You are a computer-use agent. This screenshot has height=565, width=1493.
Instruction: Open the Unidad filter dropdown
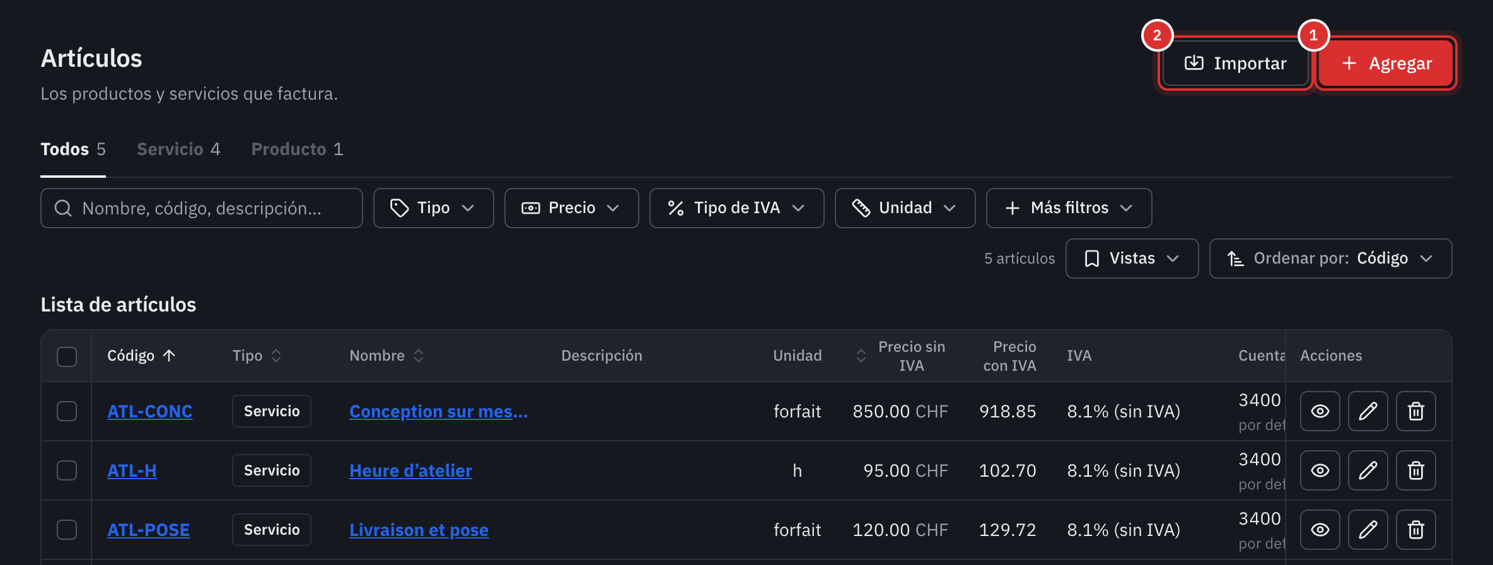(x=905, y=208)
